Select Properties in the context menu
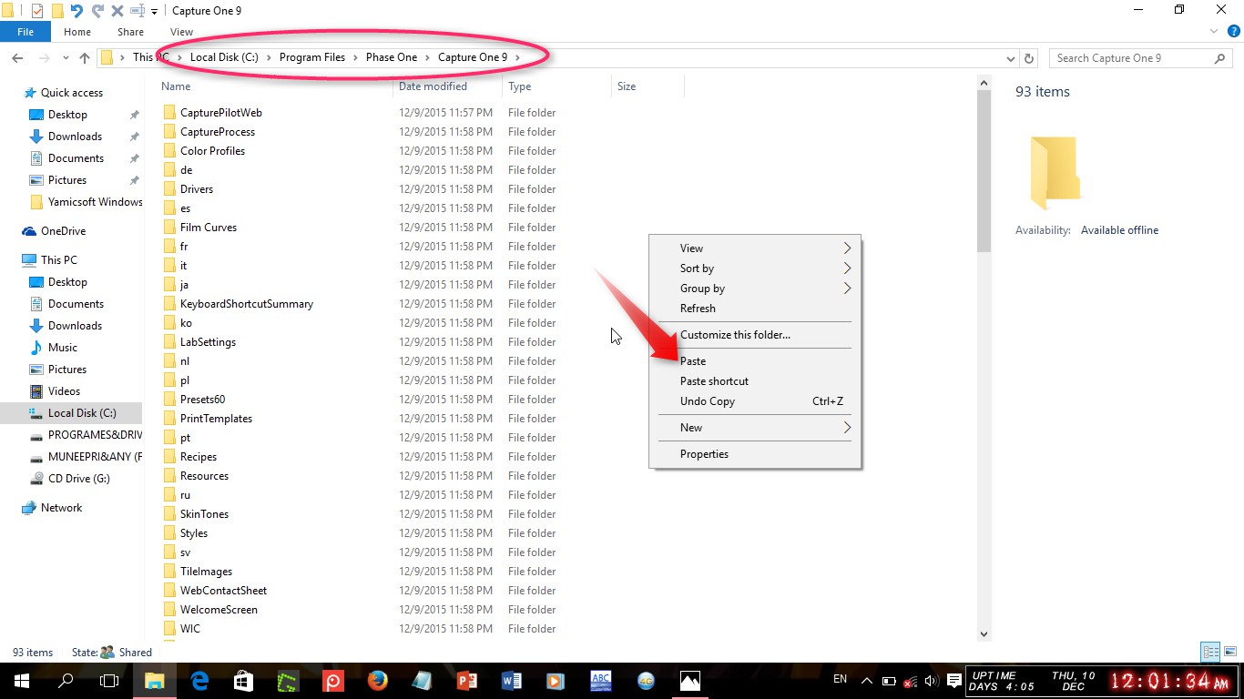Screen dimensions: 1244x699 755,454
